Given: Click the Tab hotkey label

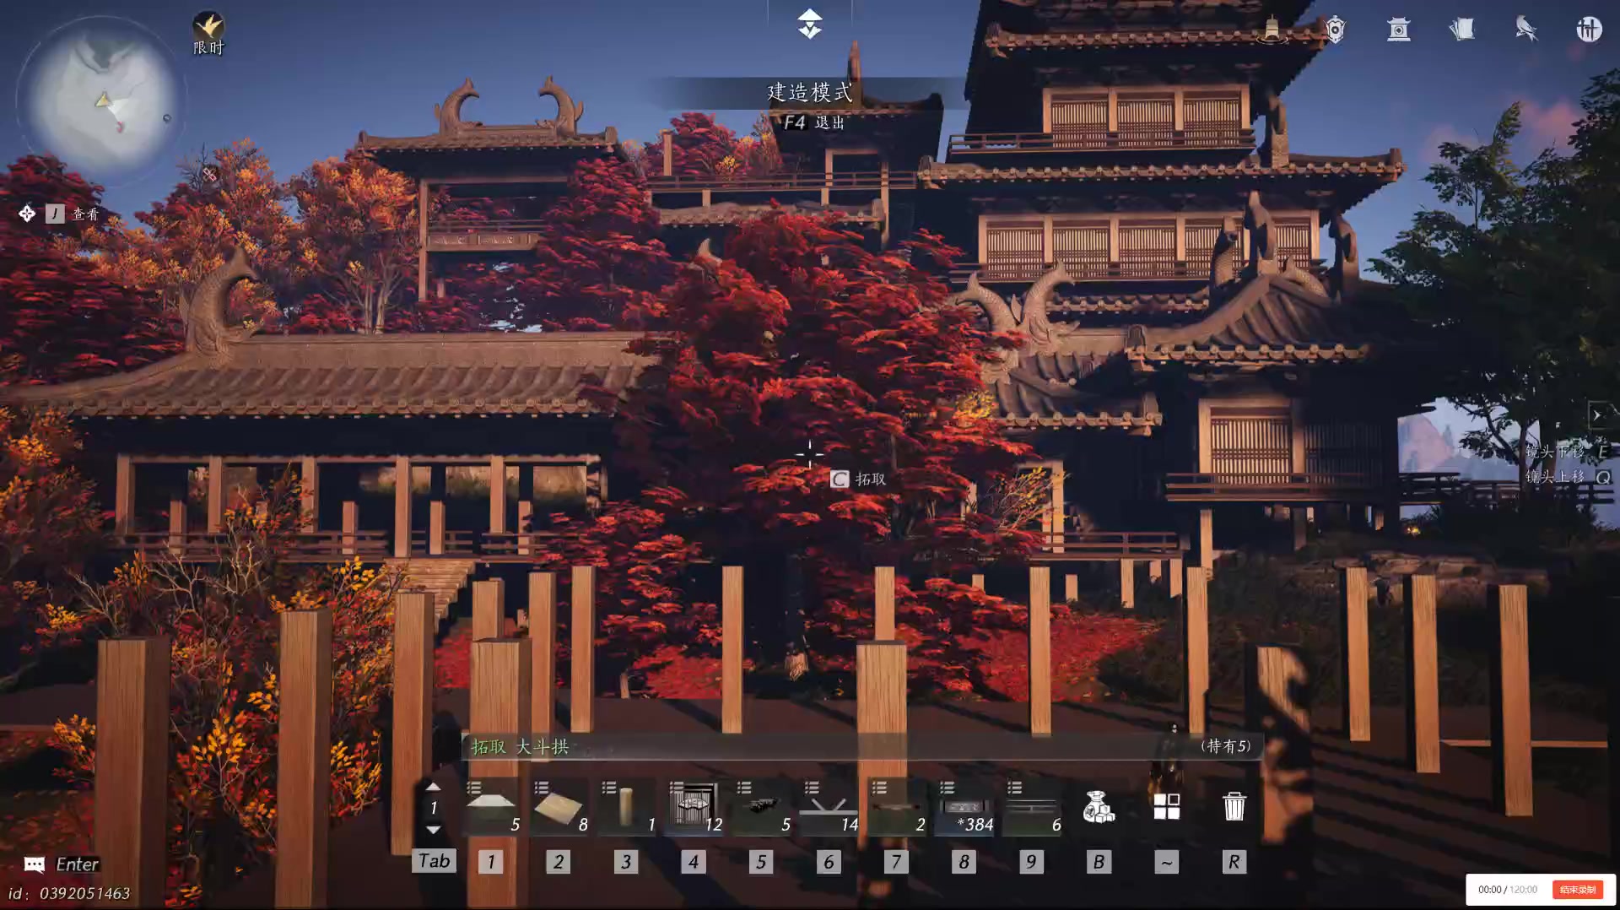Looking at the screenshot, I should [x=435, y=861].
